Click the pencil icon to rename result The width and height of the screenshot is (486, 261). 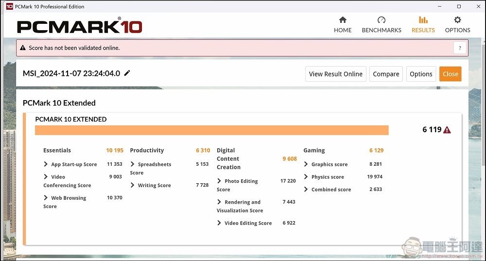coord(127,73)
